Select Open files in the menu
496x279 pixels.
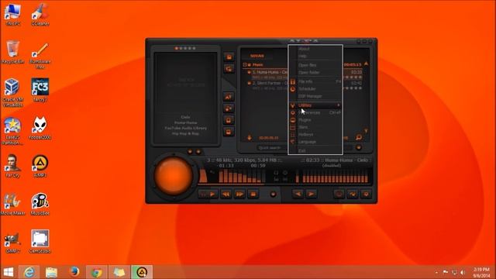point(315,65)
